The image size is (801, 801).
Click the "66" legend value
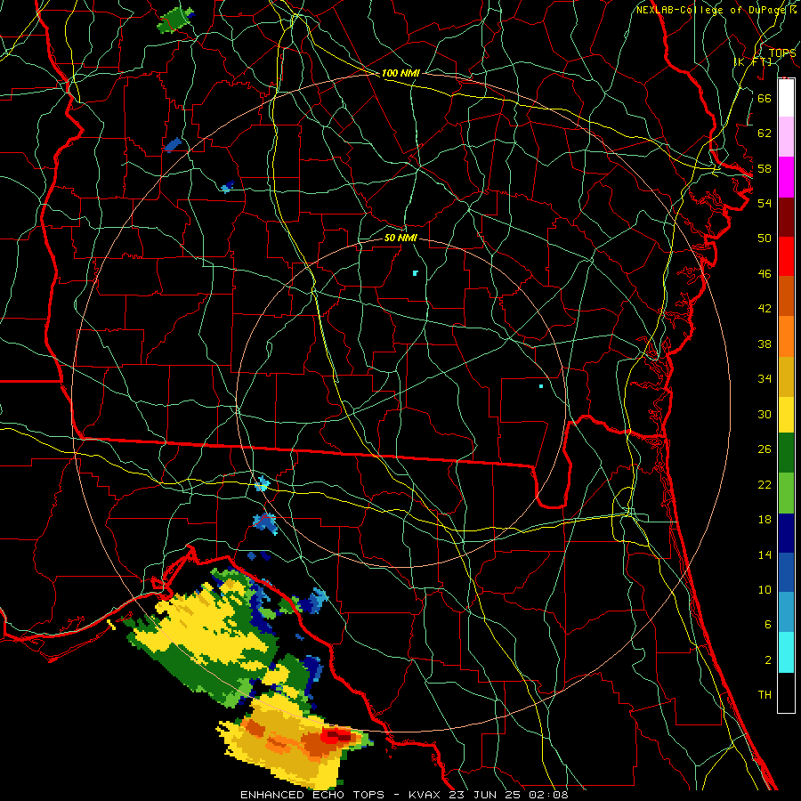765,98
